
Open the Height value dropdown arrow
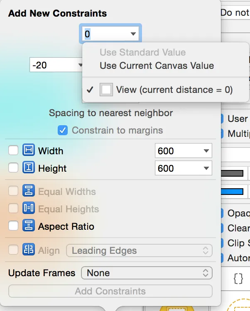click(206, 168)
